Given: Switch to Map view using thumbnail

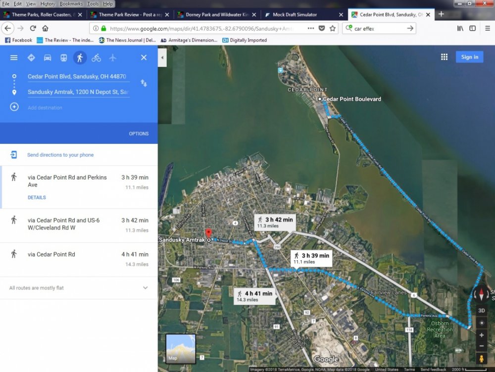Looking at the screenshot, I should click(181, 349).
